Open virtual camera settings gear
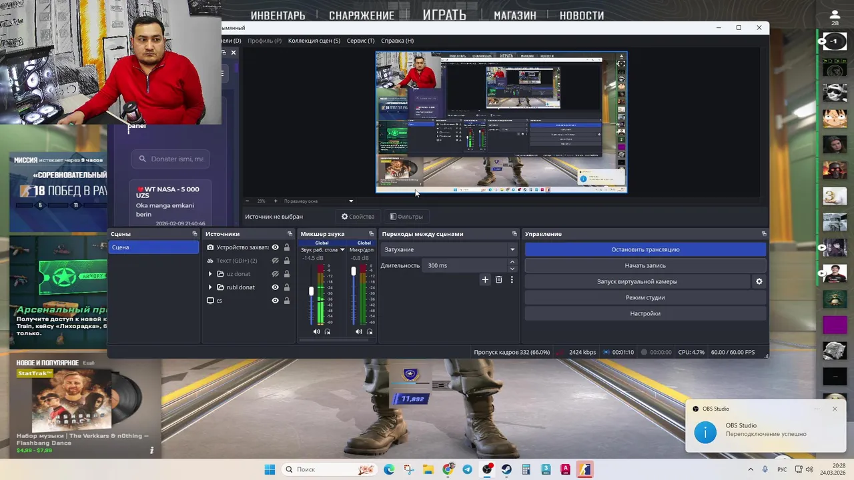Screen dimensions: 854x480 [759, 281]
